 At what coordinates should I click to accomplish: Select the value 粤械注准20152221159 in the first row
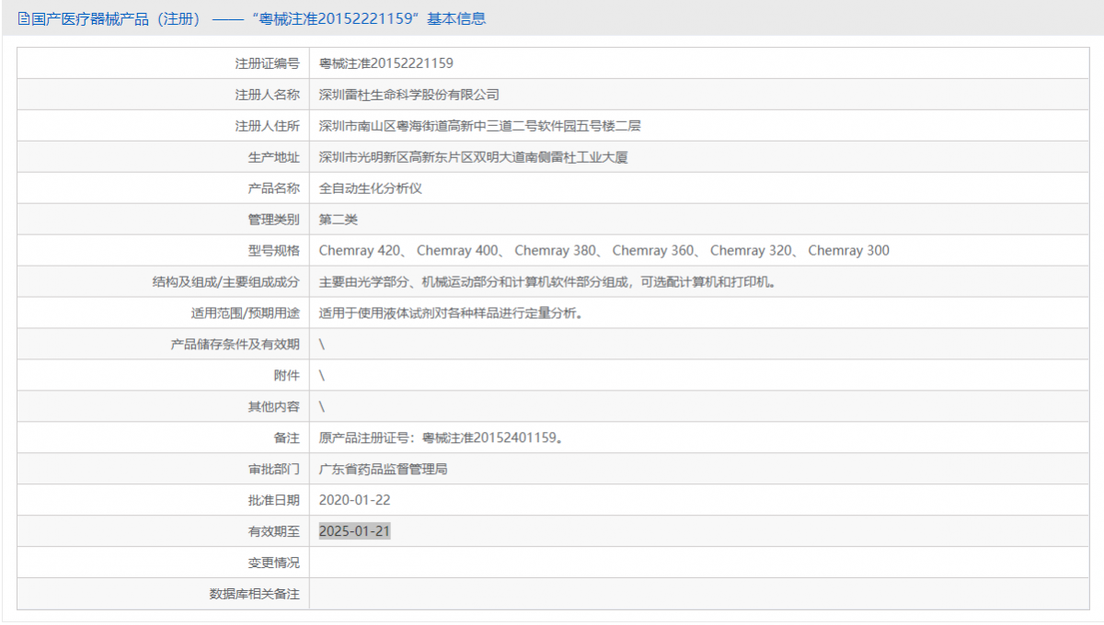click(x=386, y=63)
